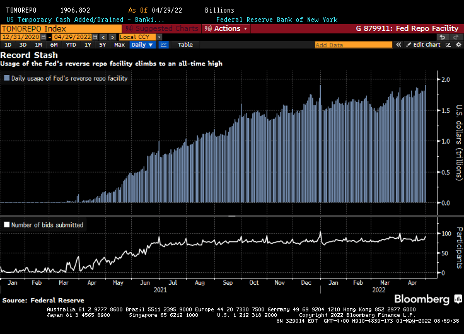The width and height of the screenshot is (464, 334).
Task: Click the redo arrow icon
Action: [x=456, y=37]
